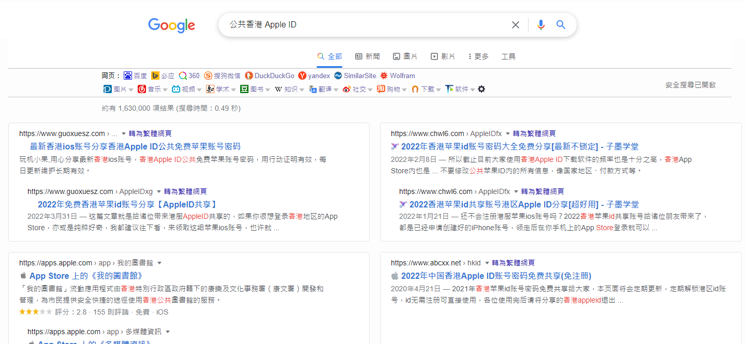Open result 2022香港苹果id共享账号港区Apple ID分享
The image size is (746, 344).
pyautogui.click(x=524, y=204)
